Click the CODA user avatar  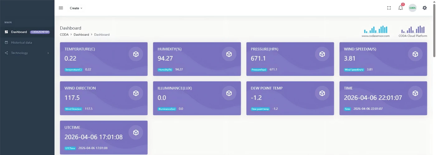pos(412,8)
